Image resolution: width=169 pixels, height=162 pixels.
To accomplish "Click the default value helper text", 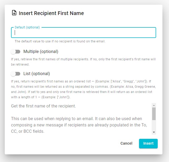I will point(60,41).
